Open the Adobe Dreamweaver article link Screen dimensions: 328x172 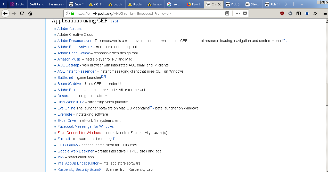coord(75,41)
